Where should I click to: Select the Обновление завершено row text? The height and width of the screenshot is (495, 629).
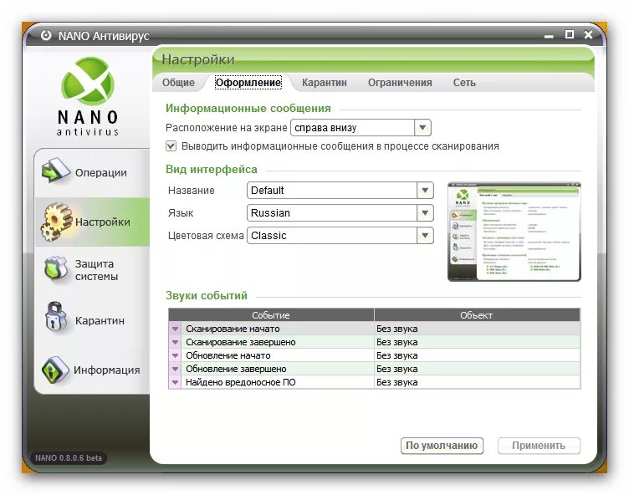236,369
